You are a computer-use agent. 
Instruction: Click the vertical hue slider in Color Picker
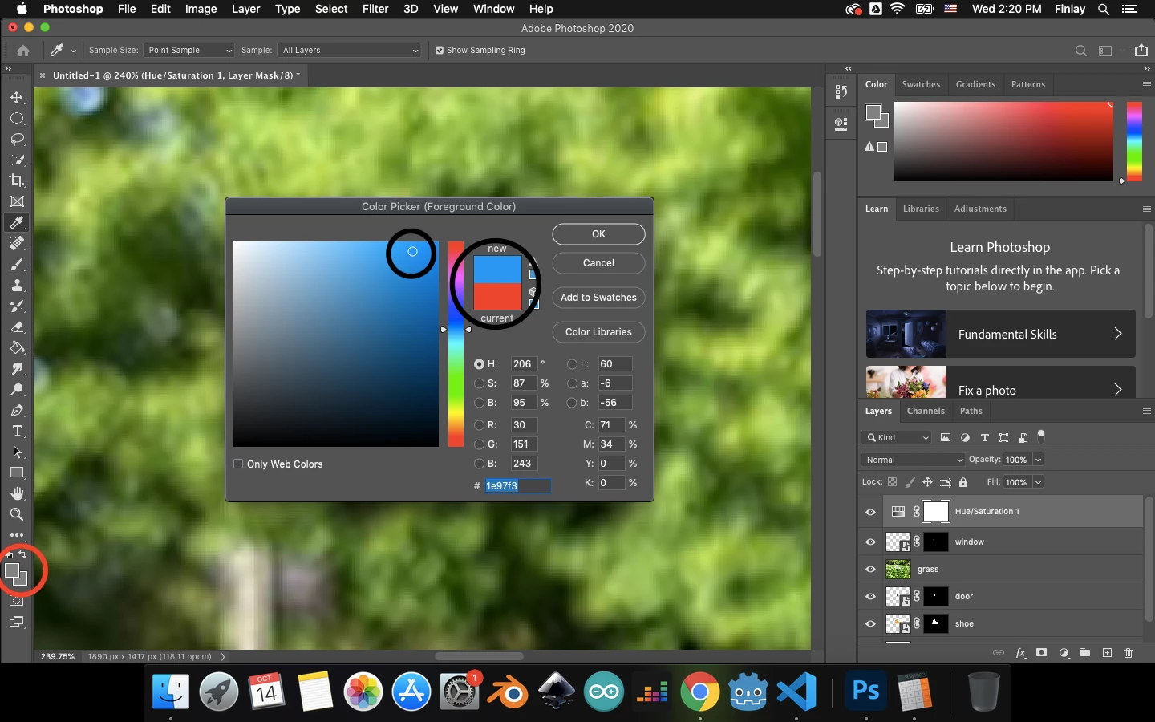pos(456,344)
